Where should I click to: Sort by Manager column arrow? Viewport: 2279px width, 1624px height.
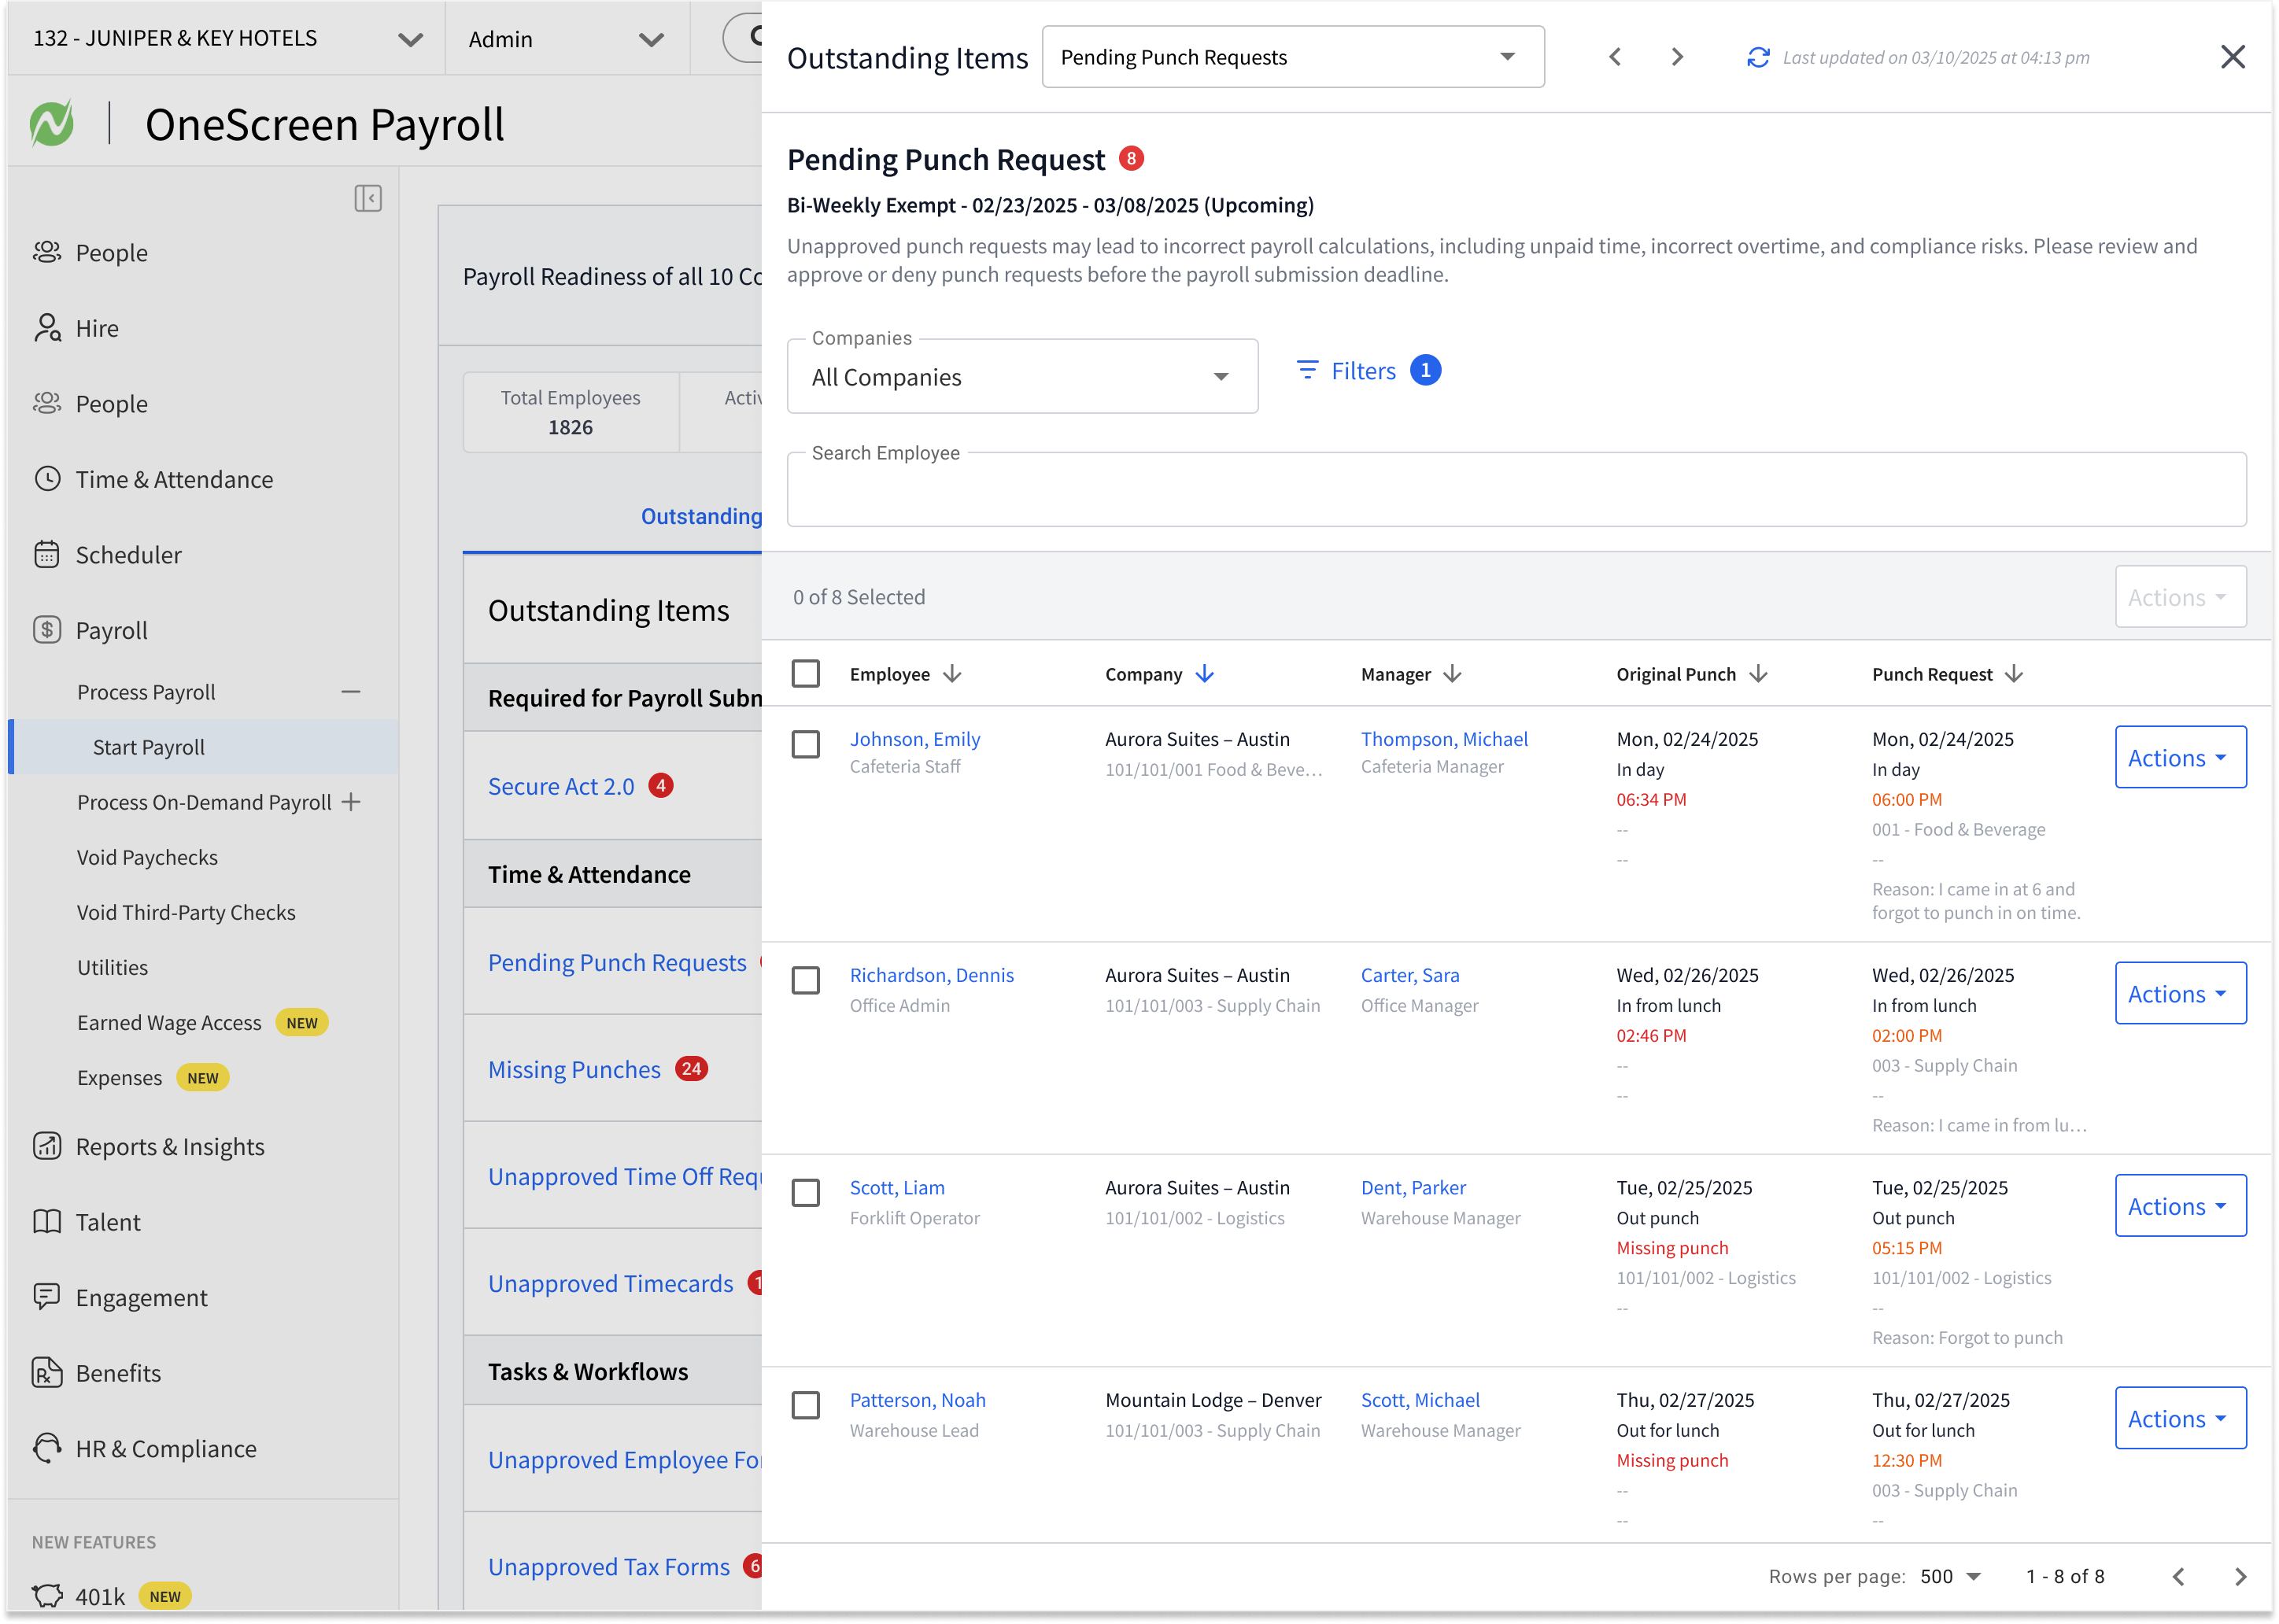[x=1453, y=674]
